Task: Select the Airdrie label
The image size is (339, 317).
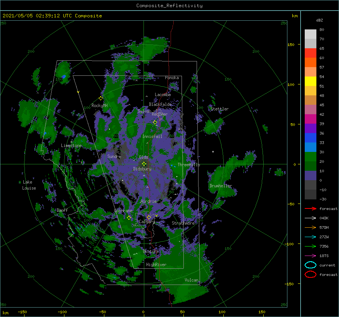Action: [148, 201]
